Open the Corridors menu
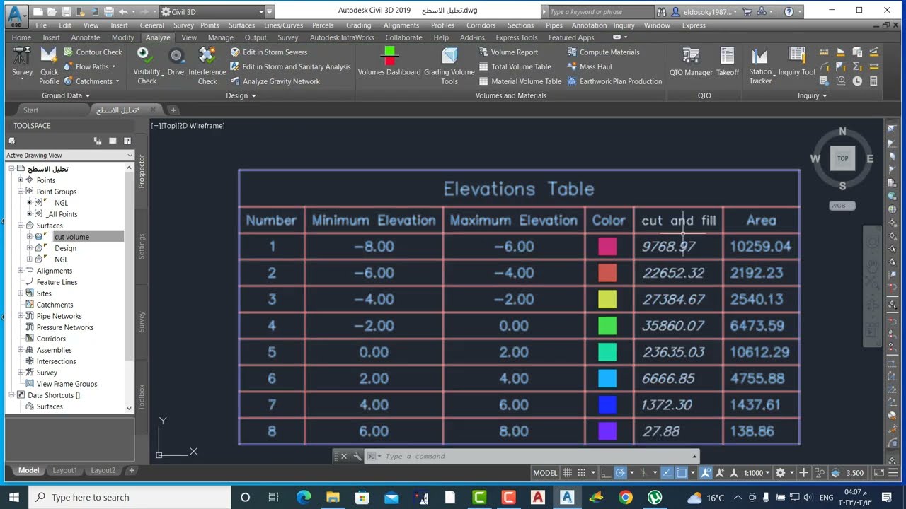 pyautogui.click(x=481, y=25)
